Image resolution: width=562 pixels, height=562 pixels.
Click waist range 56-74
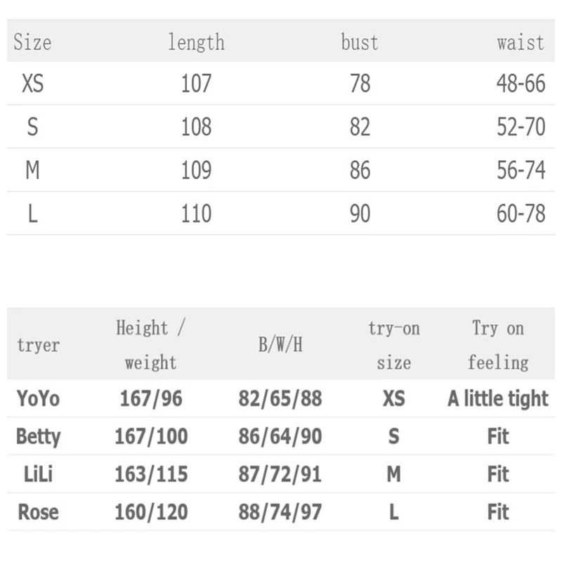[x=521, y=171]
